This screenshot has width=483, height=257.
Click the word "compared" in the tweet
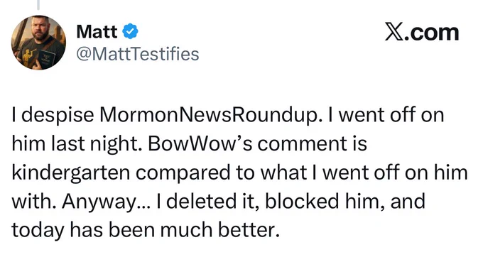183,174
